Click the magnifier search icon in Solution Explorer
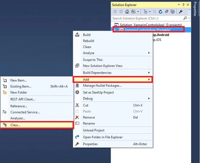This screenshot has height=163, width=200. click(x=185, y=18)
